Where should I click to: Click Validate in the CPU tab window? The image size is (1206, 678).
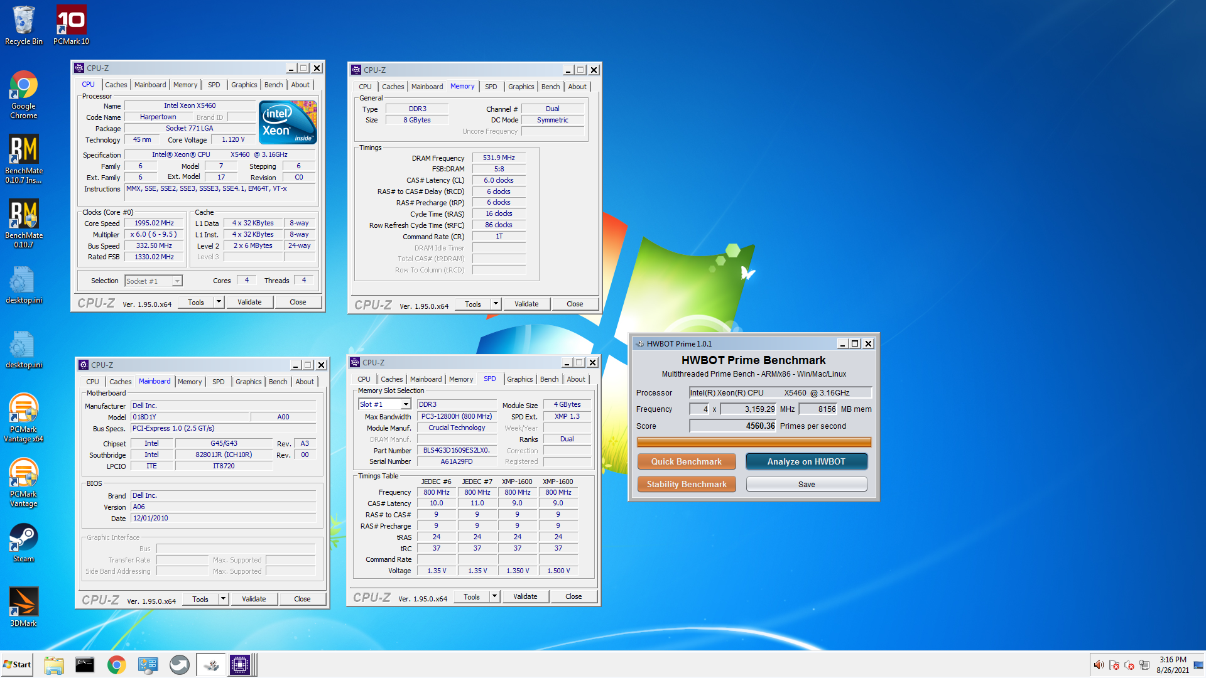click(x=249, y=302)
